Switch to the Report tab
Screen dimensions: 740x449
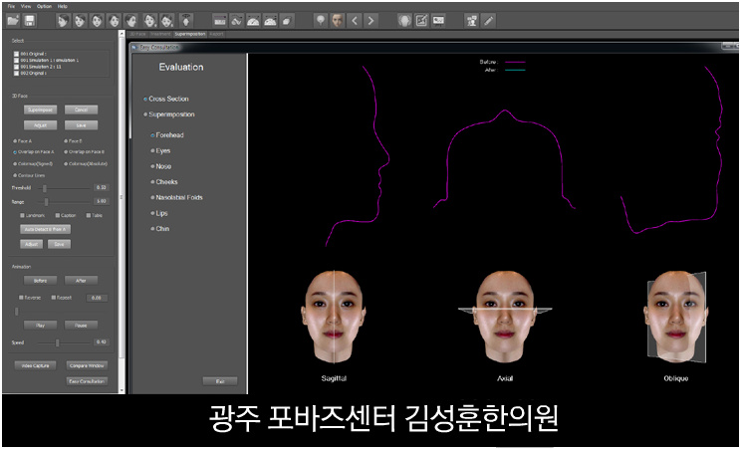pyautogui.click(x=216, y=34)
